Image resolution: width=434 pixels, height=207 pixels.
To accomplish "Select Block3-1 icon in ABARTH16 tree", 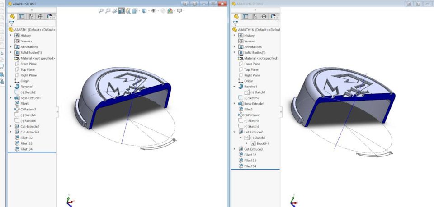I will (253, 143).
